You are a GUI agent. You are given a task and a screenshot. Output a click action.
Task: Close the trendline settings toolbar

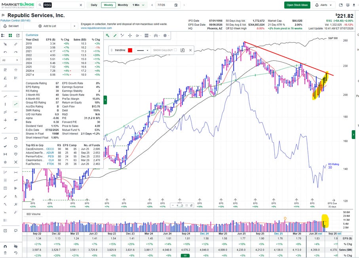(x=190, y=50)
